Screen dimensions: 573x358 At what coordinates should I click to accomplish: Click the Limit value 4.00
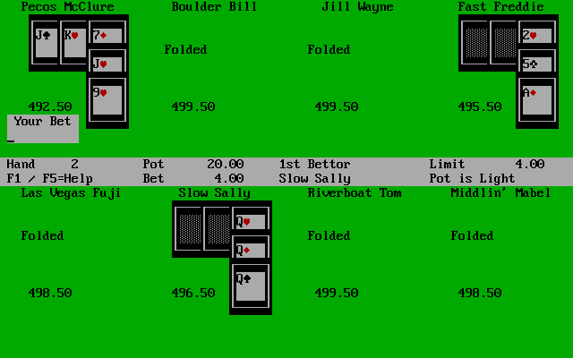click(x=529, y=165)
